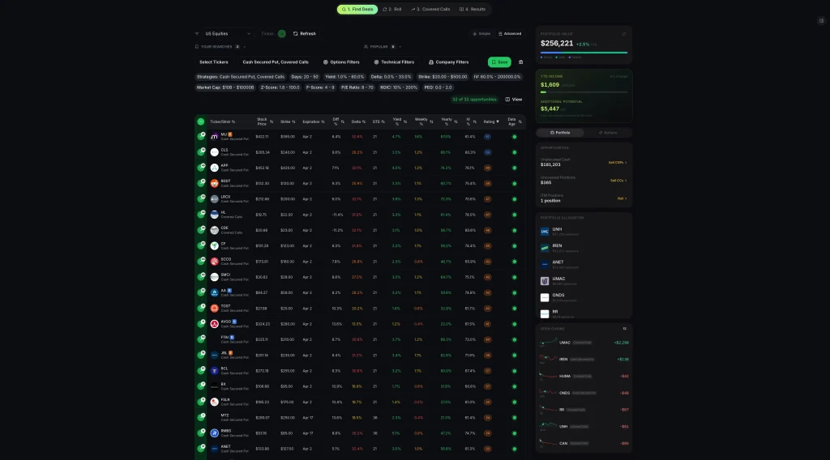The image size is (830, 460).
Task: Click the MU row rating badge
Action: (x=487, y=136)
